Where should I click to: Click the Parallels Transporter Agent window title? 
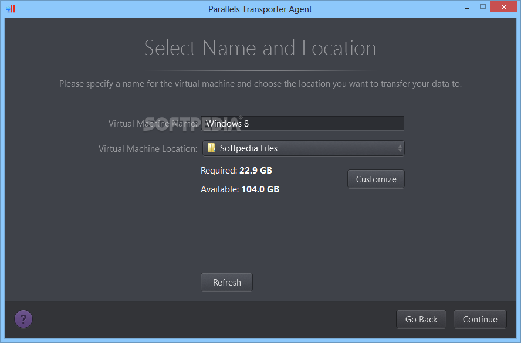click(260, 9)
